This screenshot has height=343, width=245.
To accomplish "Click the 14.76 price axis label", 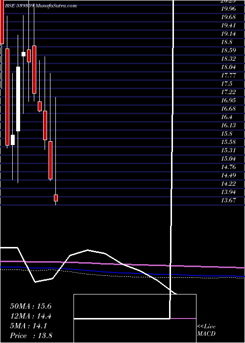I will coord(228,167).
